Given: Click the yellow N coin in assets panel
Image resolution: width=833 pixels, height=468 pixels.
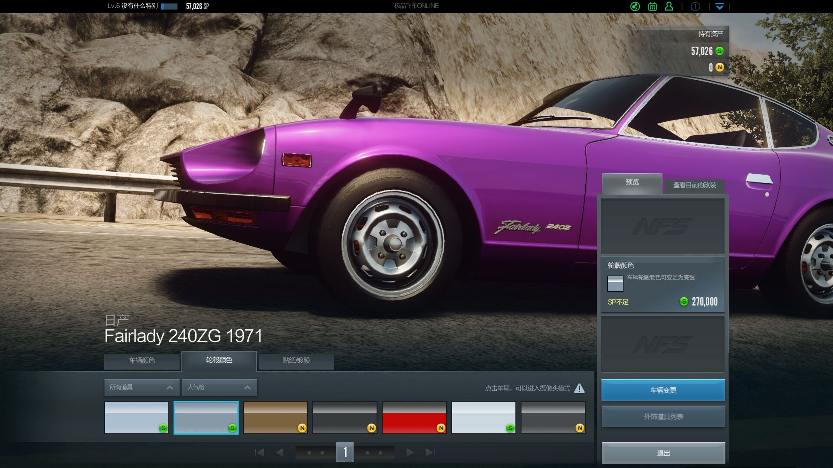Looking at the screenshot, I should 720,67.
